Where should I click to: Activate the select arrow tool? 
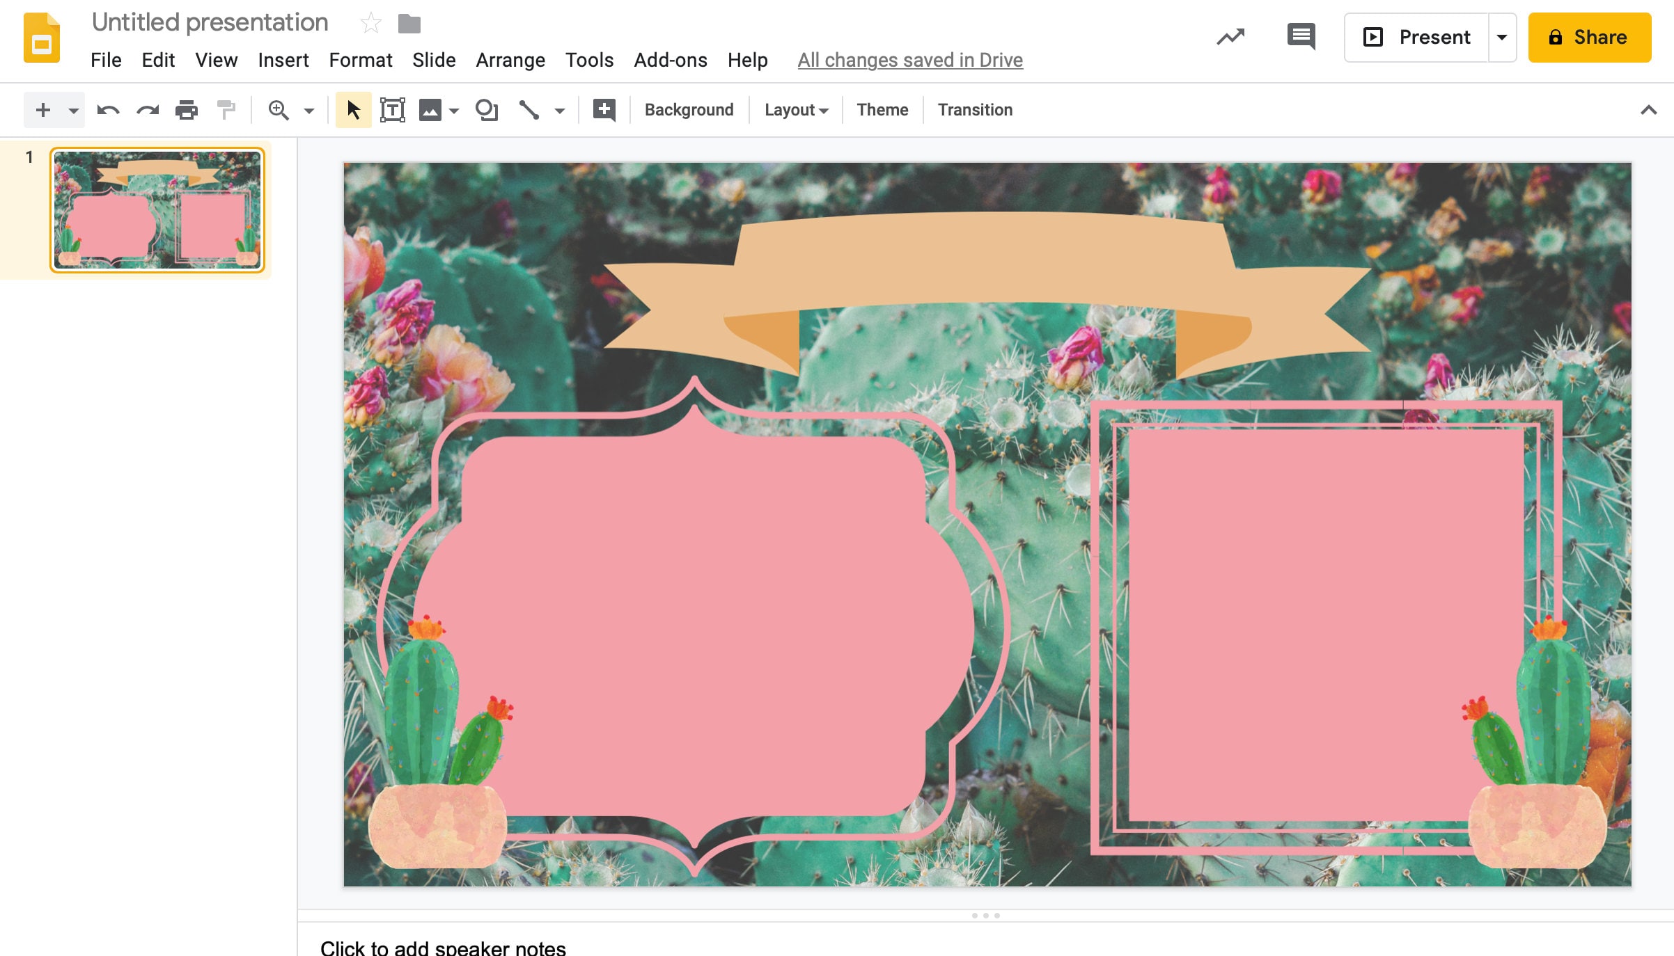[x=354, y=109]
